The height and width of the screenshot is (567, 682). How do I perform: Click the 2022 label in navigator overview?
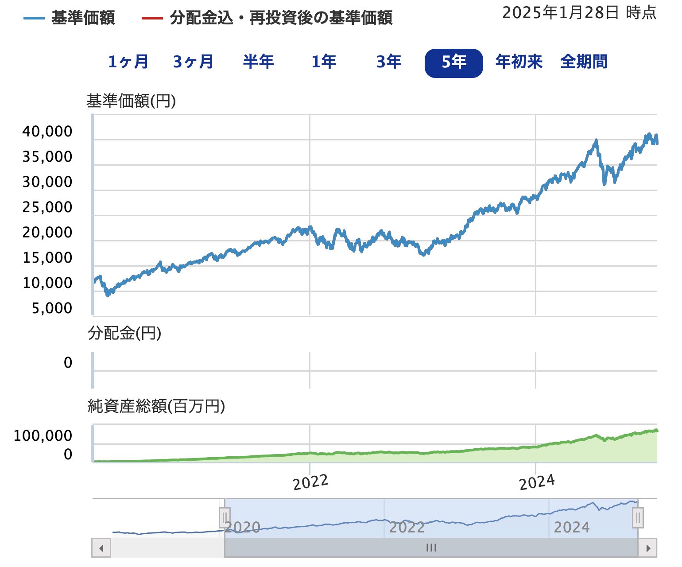[407, 528]
